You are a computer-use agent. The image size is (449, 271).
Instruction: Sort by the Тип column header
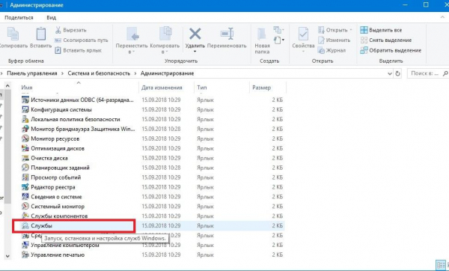point(202,88)
